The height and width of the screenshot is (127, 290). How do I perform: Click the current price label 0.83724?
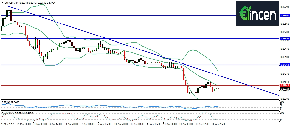pos(284,89)
